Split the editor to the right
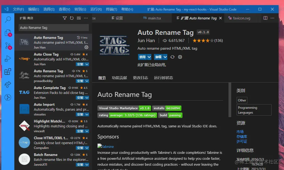The height and width of the screenshot is (170, 284). click(265, 18)
